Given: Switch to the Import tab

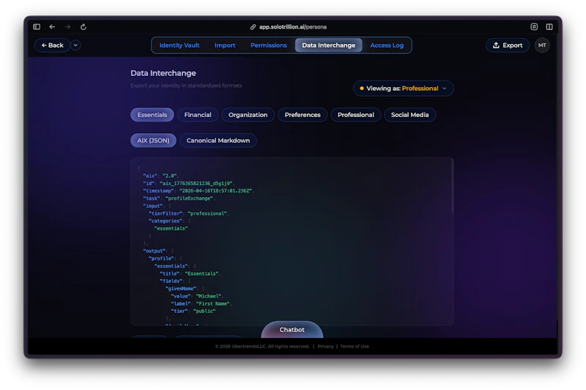Looking at the screenshot, I should coord(225,45).
